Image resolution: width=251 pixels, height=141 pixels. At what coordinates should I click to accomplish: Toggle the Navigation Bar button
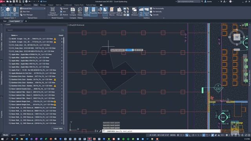tap(15, 12)
